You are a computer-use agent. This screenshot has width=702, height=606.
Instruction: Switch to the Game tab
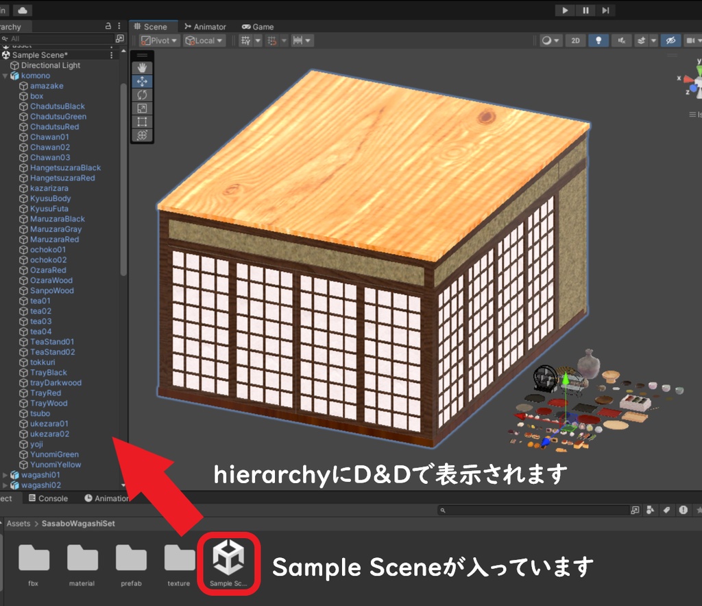(257, 26)
